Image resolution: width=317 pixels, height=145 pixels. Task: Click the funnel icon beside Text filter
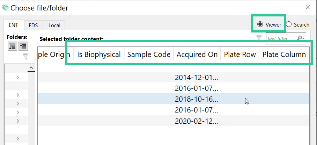[x=259, y=38]
